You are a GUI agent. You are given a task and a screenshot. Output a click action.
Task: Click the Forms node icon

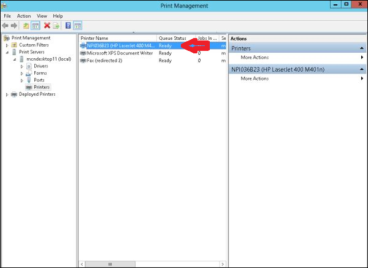29,73
